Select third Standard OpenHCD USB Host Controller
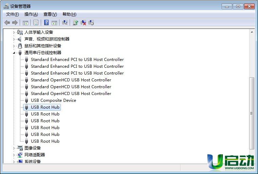This screenshot has width=258, height=174. click(71, 94)
